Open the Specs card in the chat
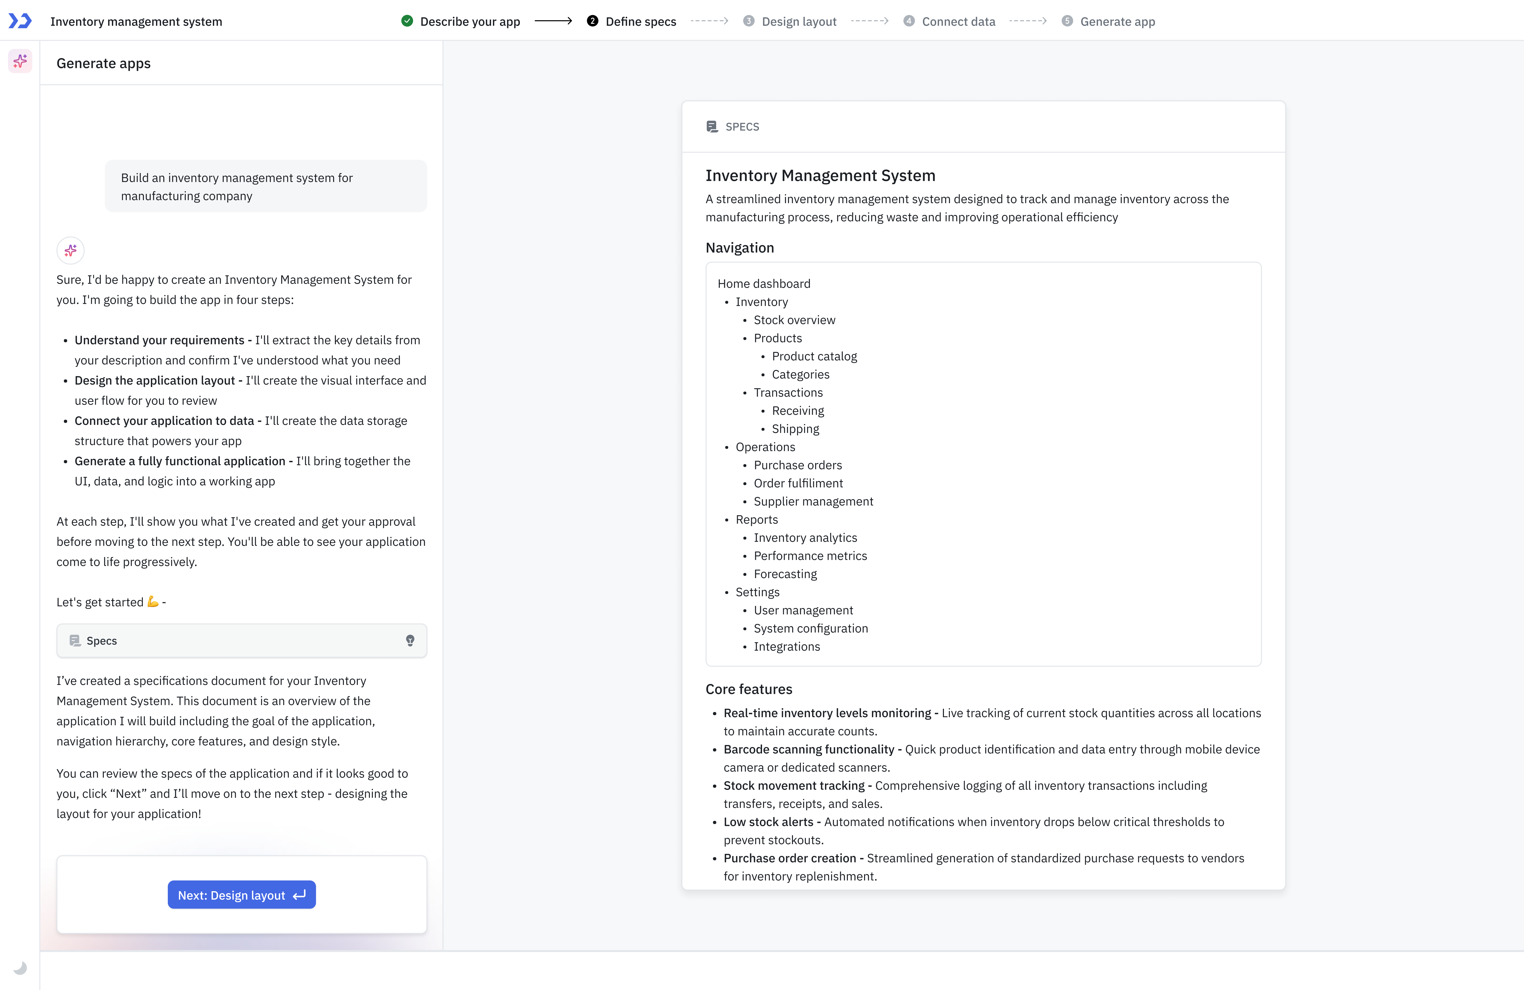The image size is (1524, 990). point(241,640)
